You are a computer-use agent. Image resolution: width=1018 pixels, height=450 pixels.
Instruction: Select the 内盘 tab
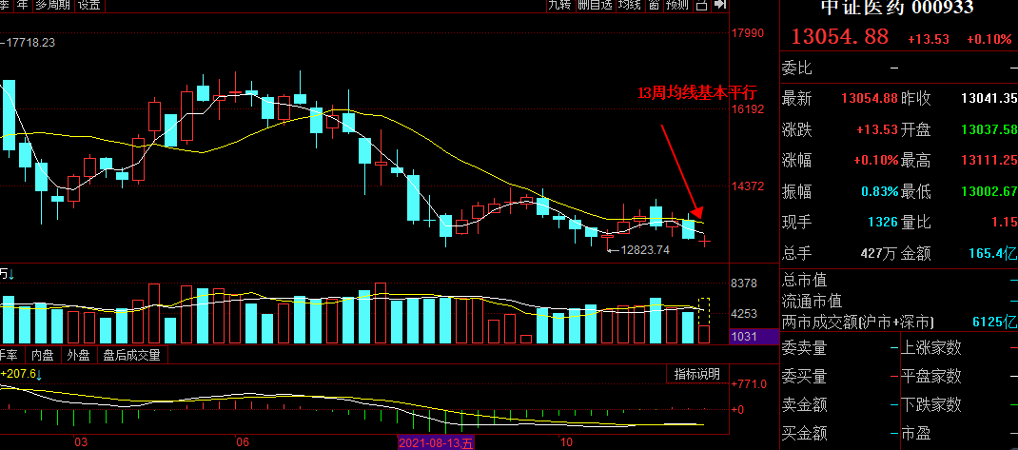43,355
